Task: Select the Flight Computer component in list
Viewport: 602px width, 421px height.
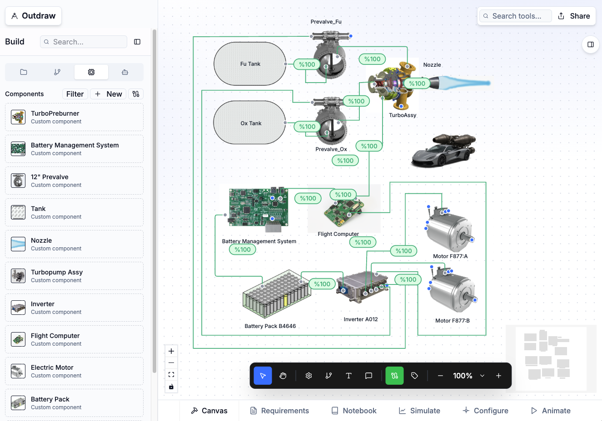Action: [74, 339]
